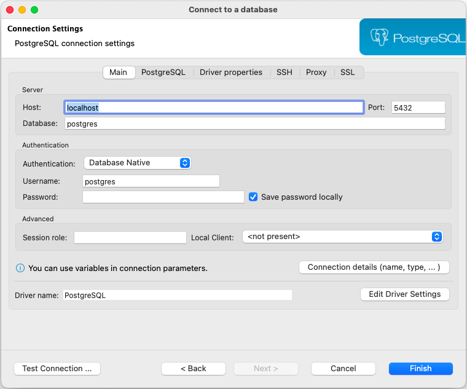The height and width of the screenshot is (389, 467).
Task: Click the 'You can use variables' text
Action: pyautogui.click(x=118, y=269)
